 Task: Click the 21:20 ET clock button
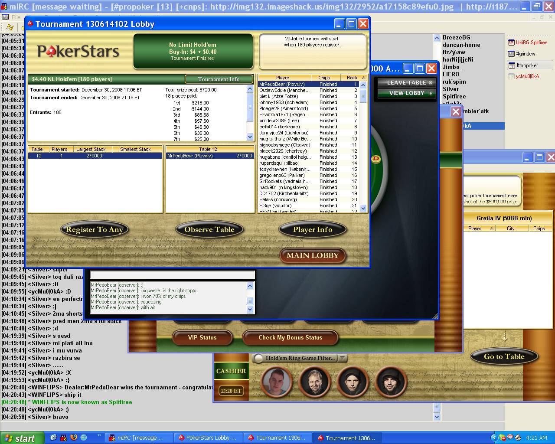click(231, 391)
